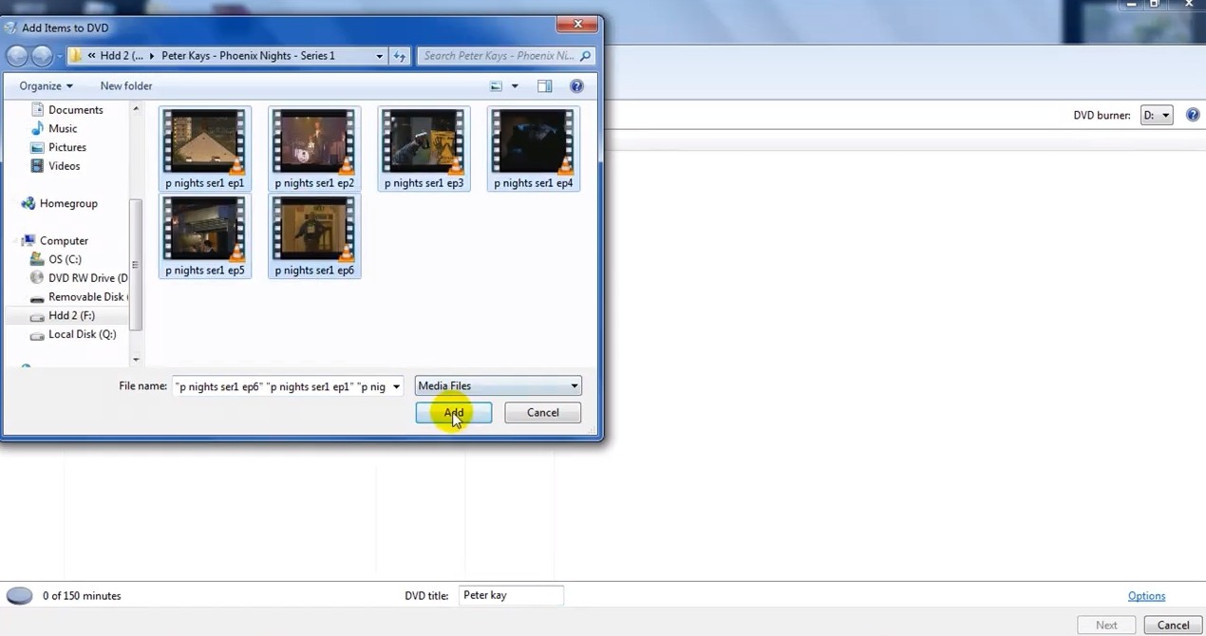Click the breadcrumb chevron overflow arrows

[x=91, y=56]
